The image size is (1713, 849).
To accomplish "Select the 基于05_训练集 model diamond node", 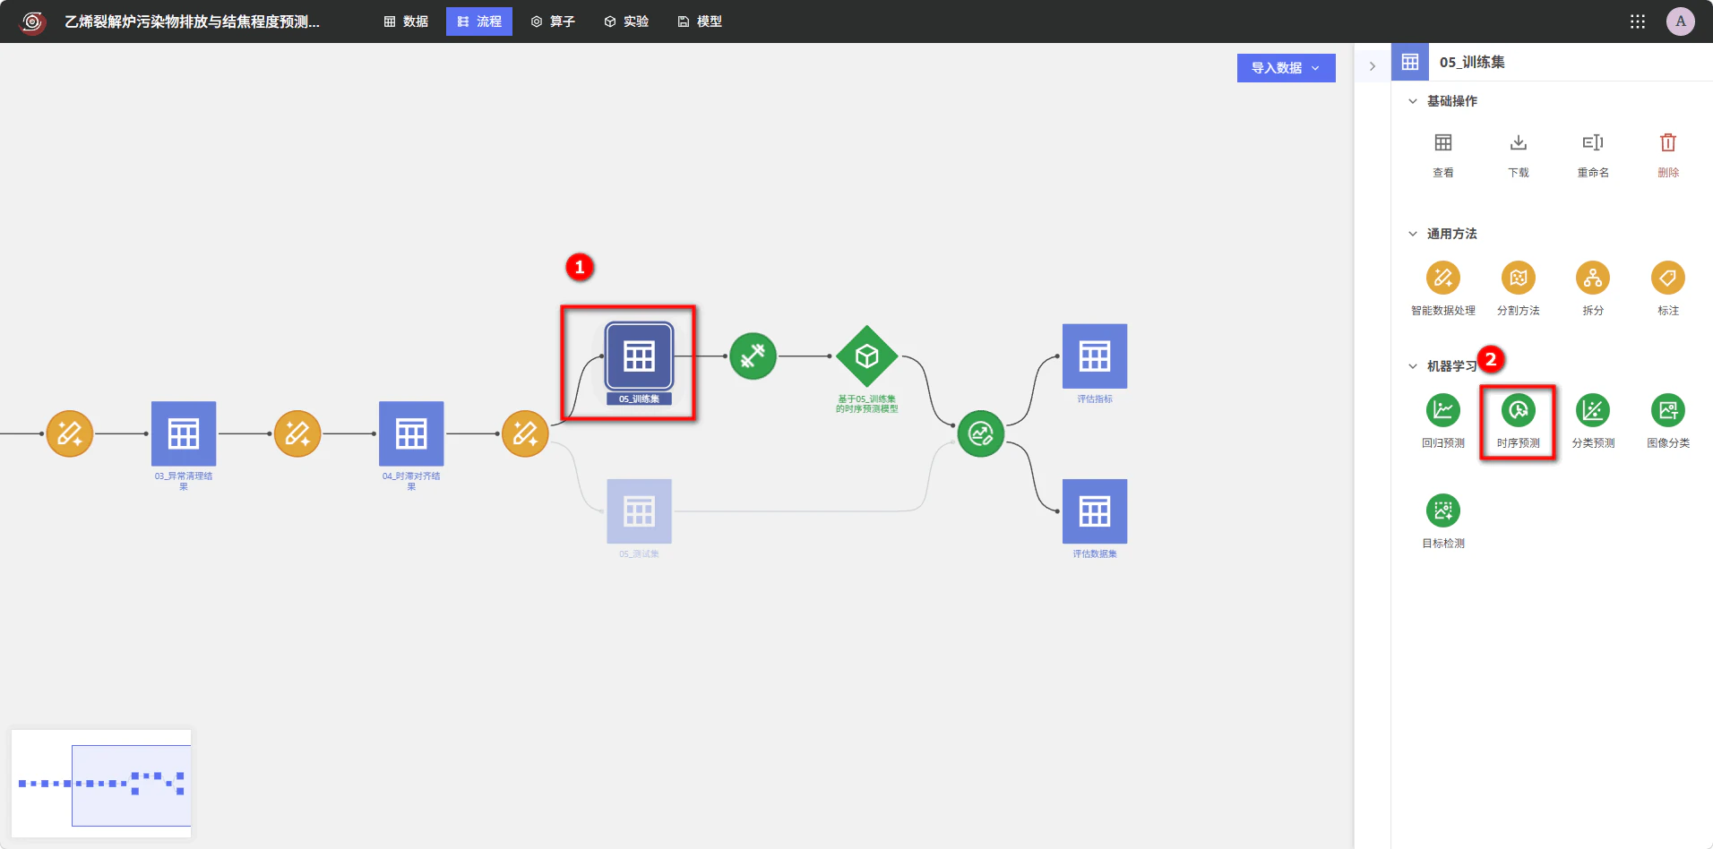I will (x=866, y=356).
